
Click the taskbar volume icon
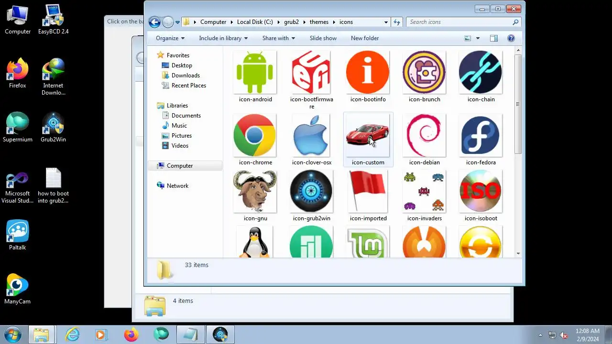click(x=564, y=335)
